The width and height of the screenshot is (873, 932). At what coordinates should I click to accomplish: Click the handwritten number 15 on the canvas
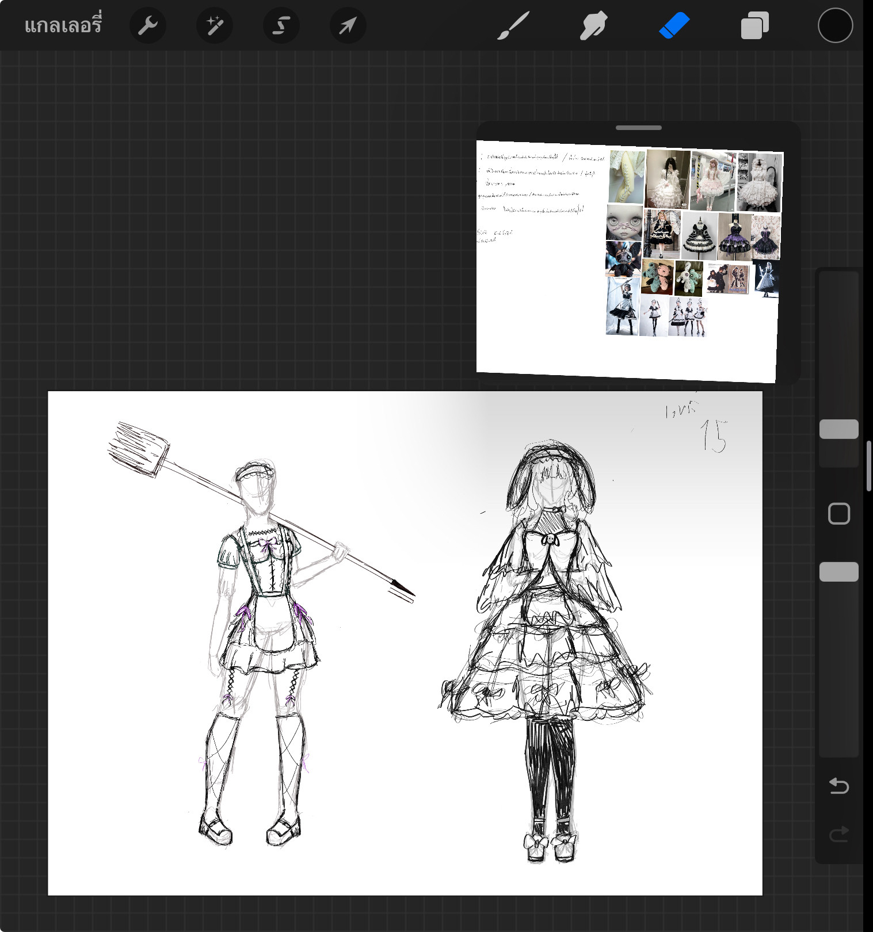coord(714,436)
